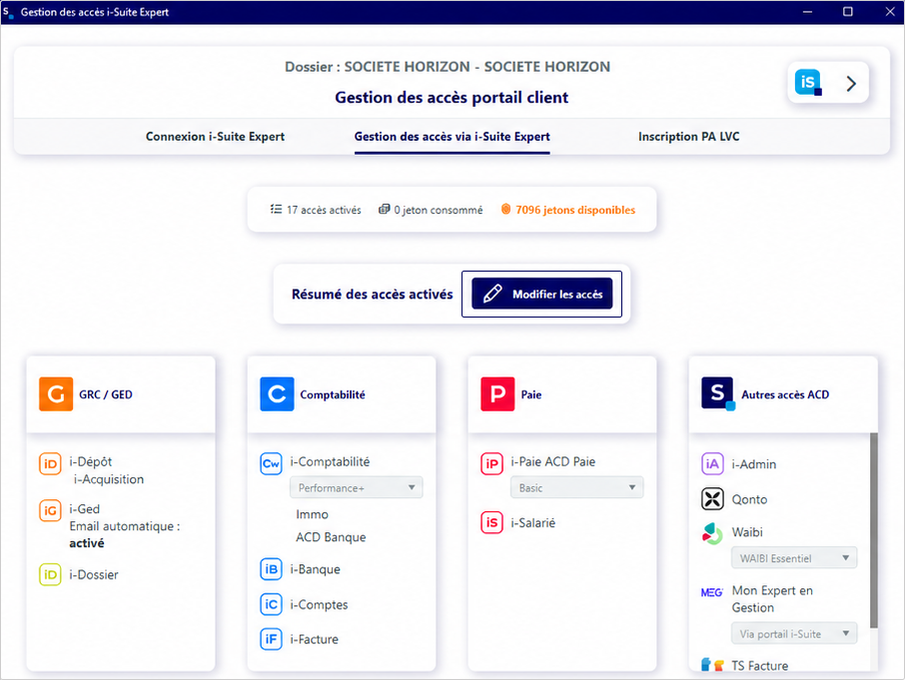Click the 'TS Facture' label
The image size is (905, 680).
(759, 666)
